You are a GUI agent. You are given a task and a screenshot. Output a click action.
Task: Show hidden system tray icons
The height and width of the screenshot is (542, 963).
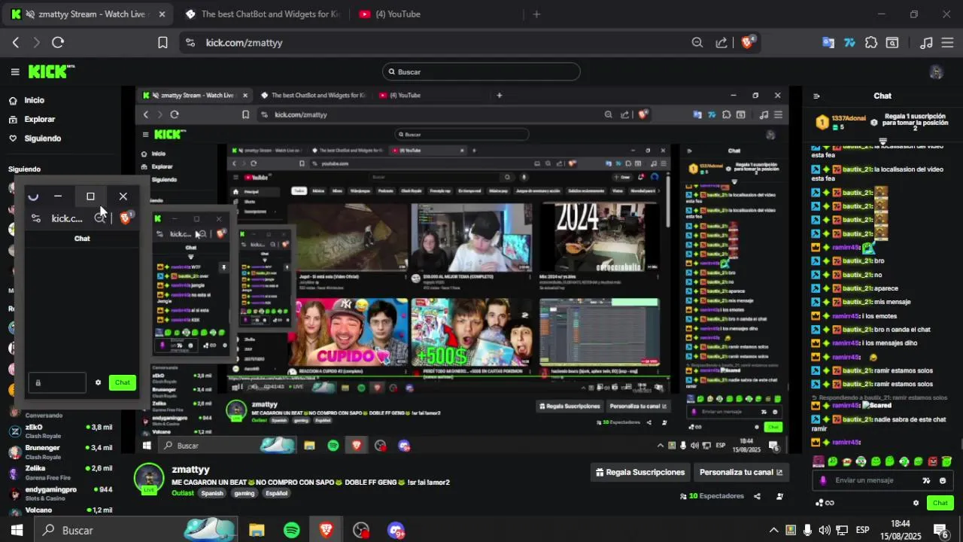point(773,530)
